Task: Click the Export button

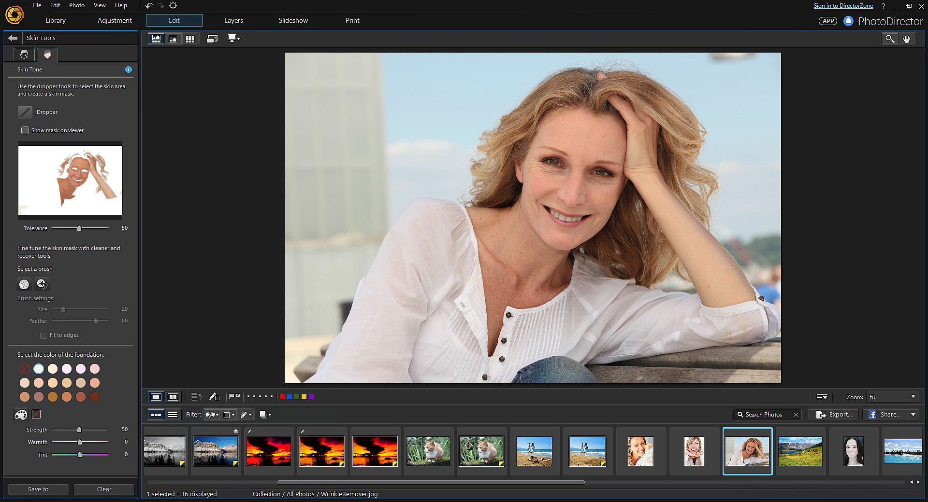Action: pyautogui.click(x=834, y=414)
